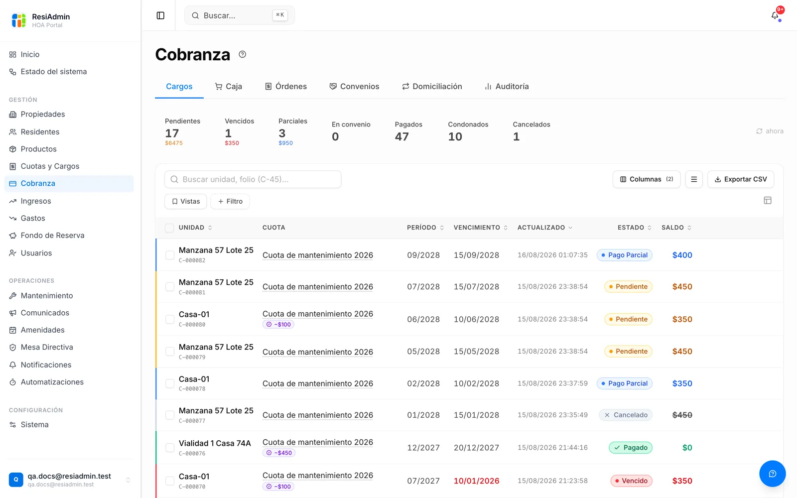This screenshot has height=498, width=797.
Task: Check the row C-000082 checkbox
Action: [170, 255]
